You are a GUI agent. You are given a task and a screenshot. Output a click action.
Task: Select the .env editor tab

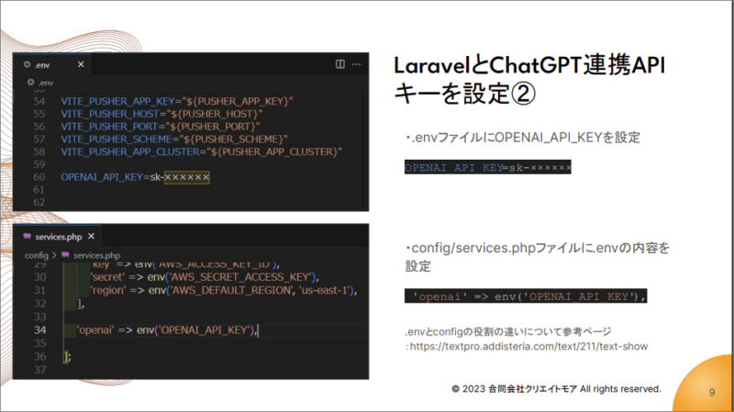[x=52, y=64]
